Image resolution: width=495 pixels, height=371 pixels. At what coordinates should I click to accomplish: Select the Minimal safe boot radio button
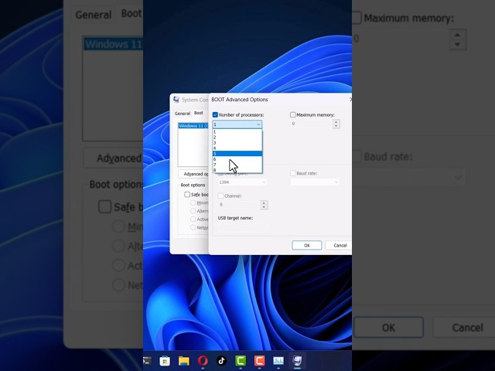tap(193, 203)
